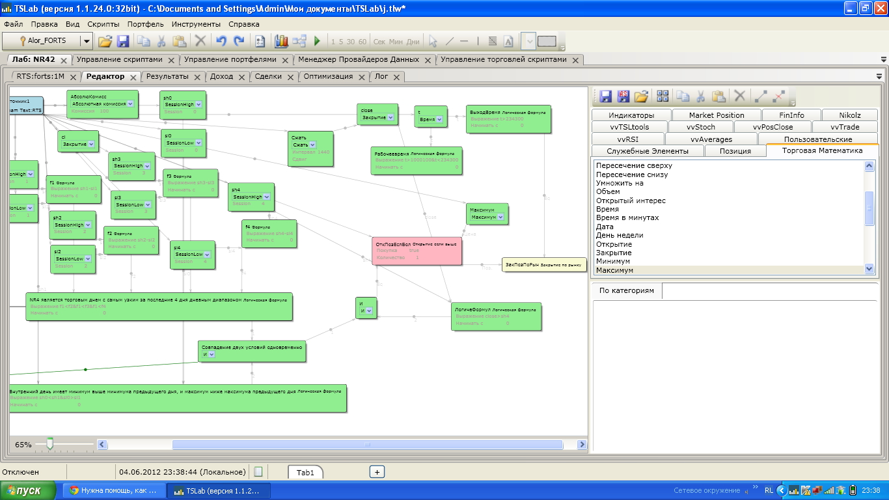Click the Copy icon in editor panel toolbar

point(683,96)
